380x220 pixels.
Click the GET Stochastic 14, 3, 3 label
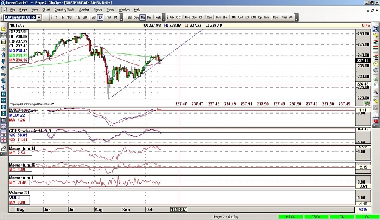point(30,131)
